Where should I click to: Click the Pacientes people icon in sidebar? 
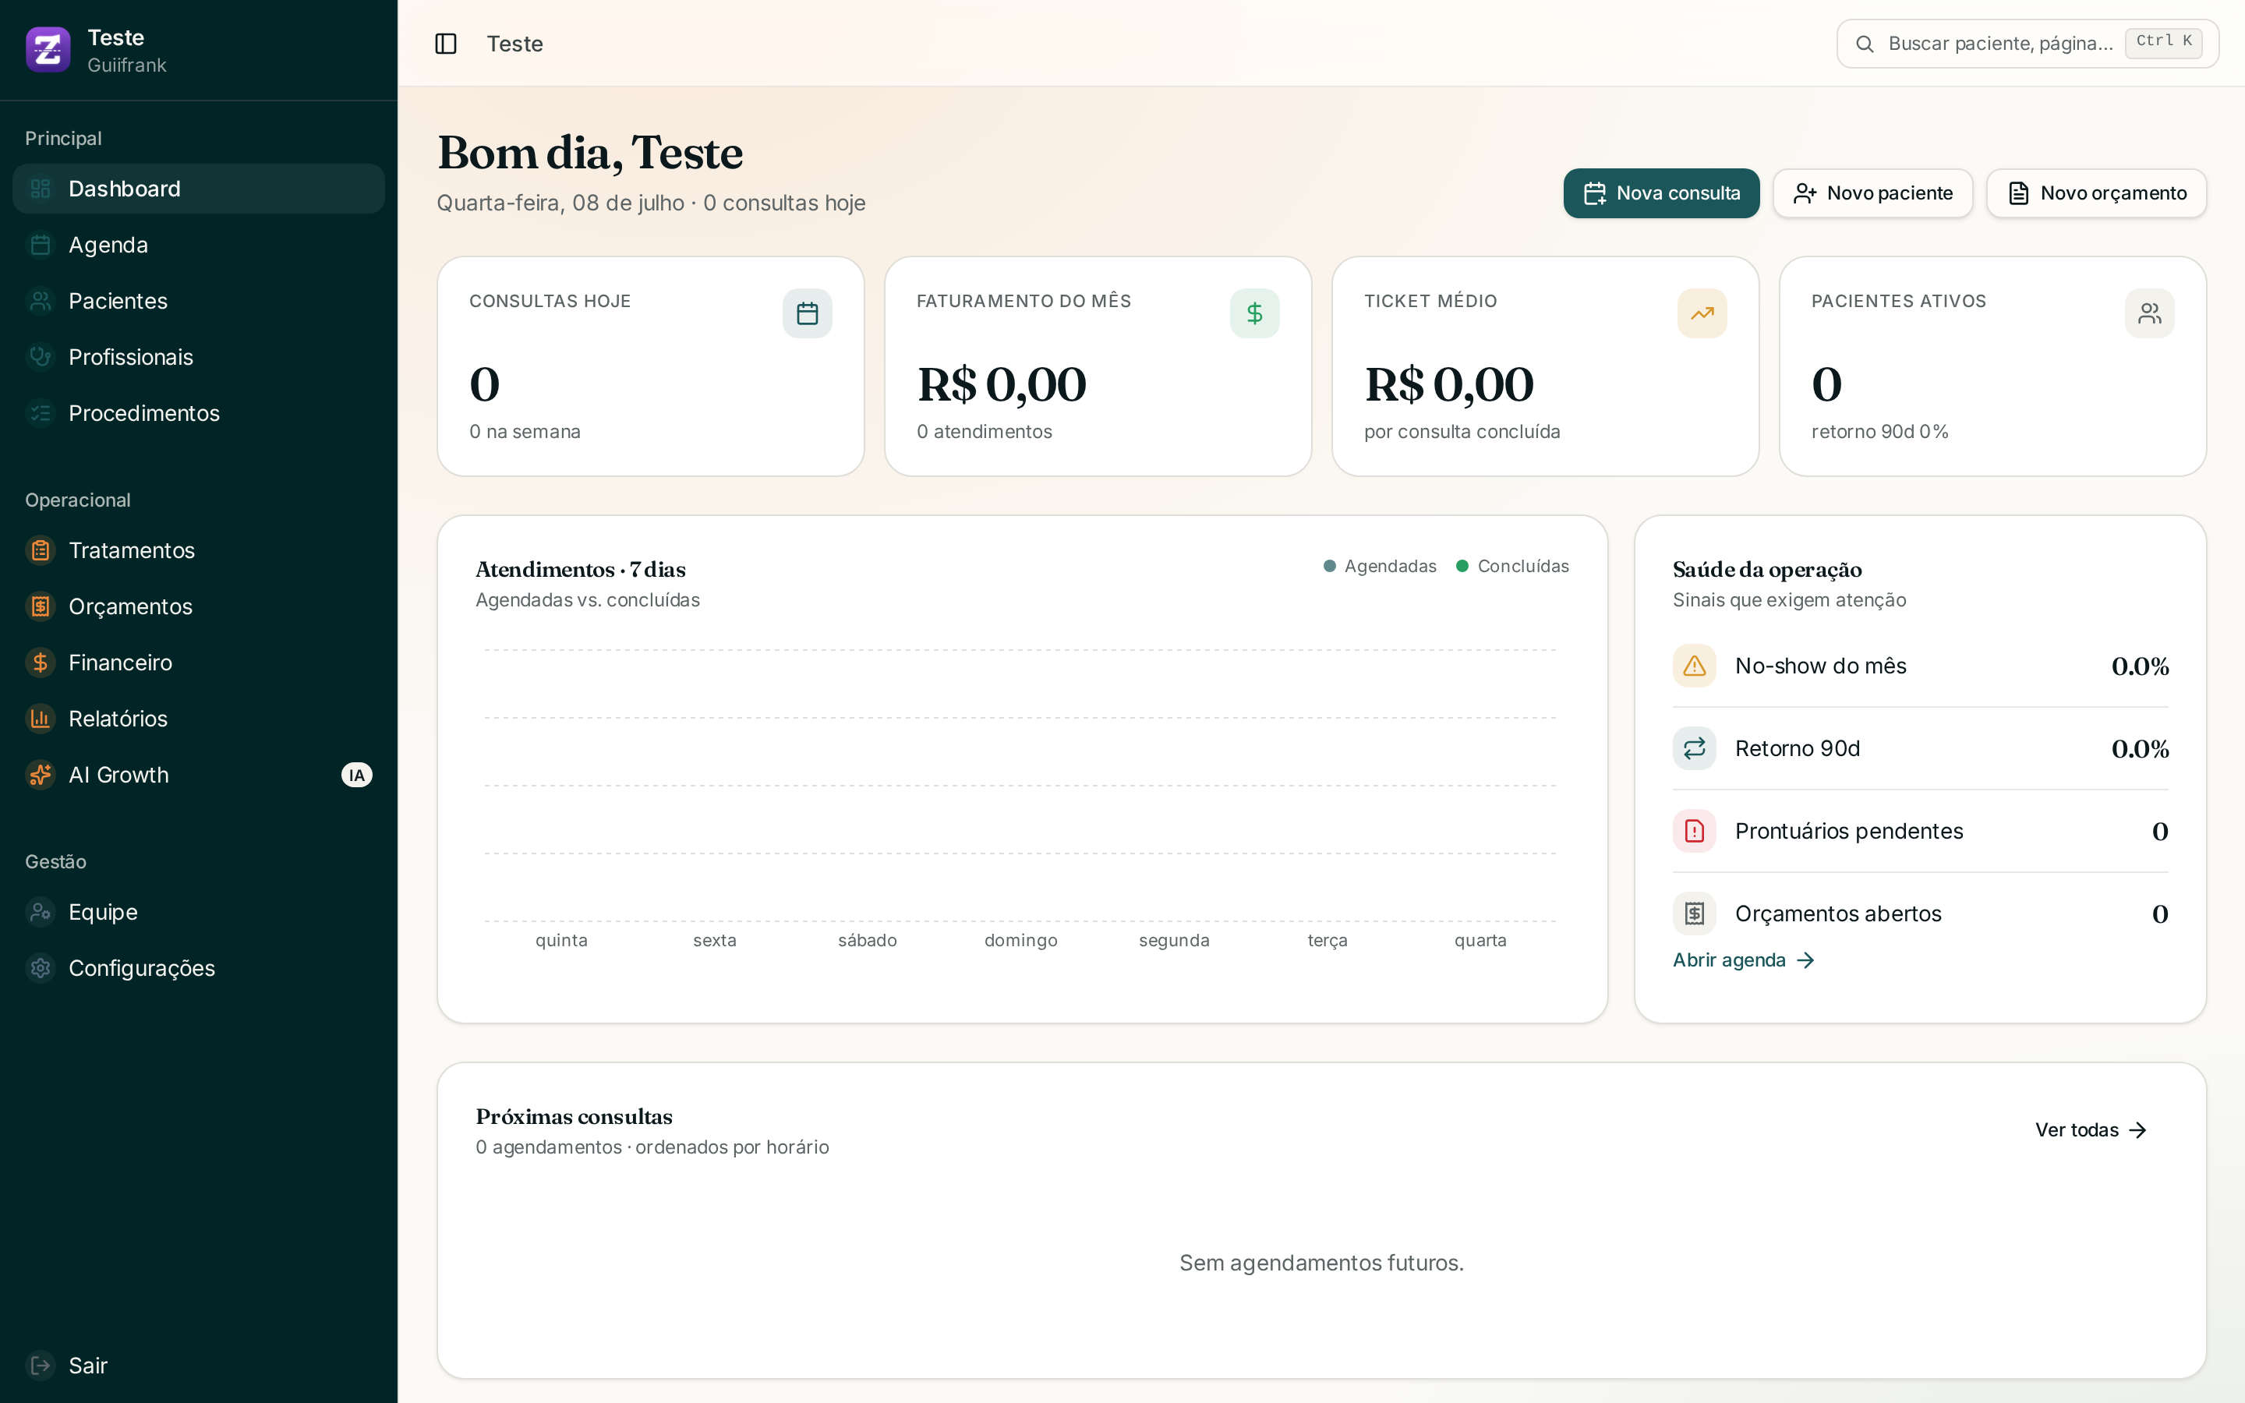point(41,301)
